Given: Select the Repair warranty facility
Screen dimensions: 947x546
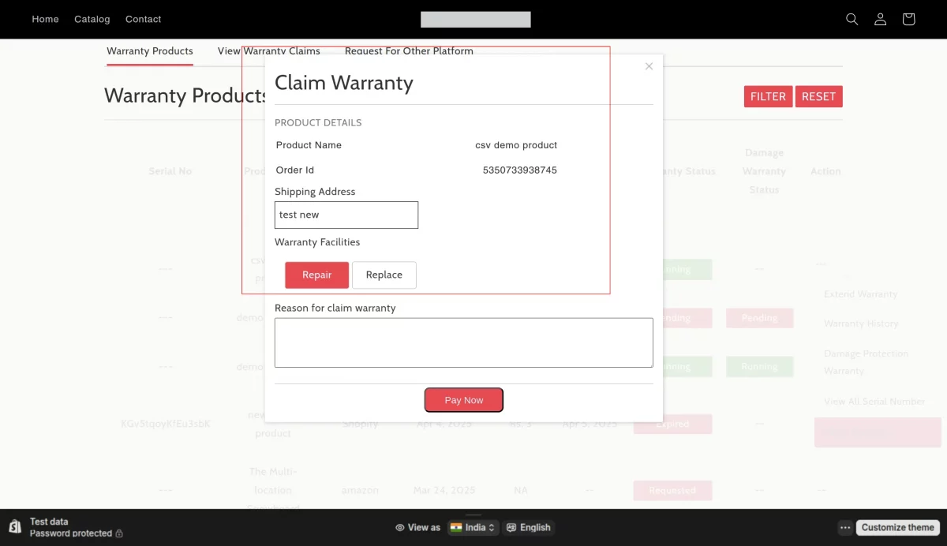Looking at the screenshot, I should pos(316,275).
